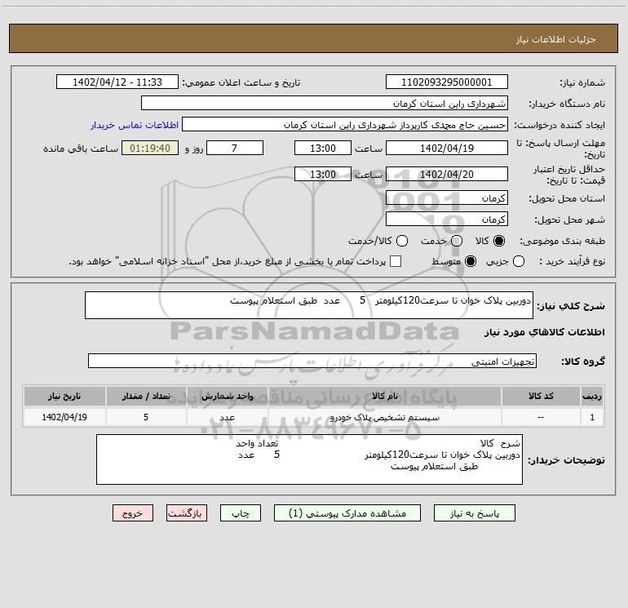Click goods group field تجهیزات امنیتی
The image size is (628, 608).
312,361
